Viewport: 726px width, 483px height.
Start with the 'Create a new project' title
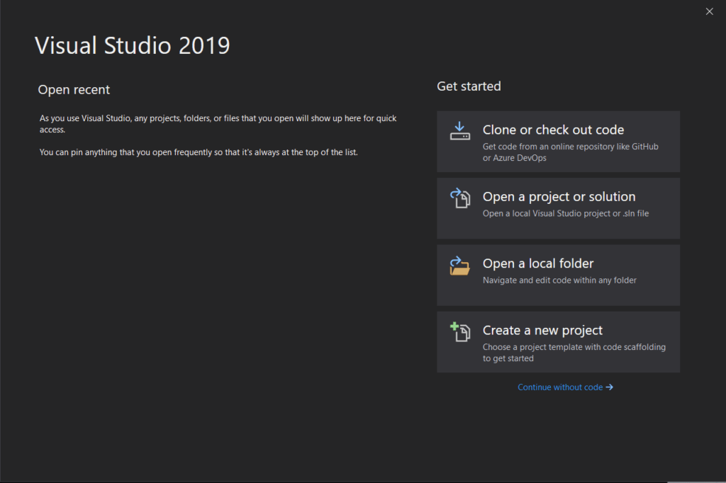click(542, 330)
